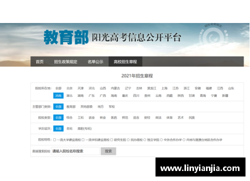Filter schools by 辽宁
This screenshot has height=181, width=250.
pyautogui.click(x=128, y=88)
